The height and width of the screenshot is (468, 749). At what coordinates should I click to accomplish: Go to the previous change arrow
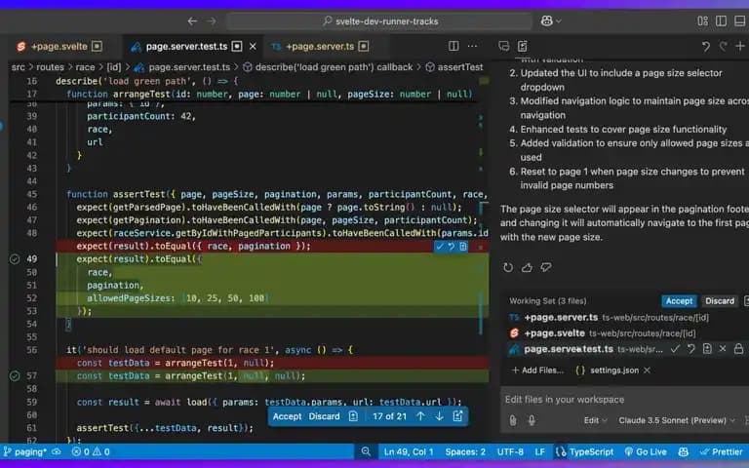pyautogui.click(x=421, y=416)
